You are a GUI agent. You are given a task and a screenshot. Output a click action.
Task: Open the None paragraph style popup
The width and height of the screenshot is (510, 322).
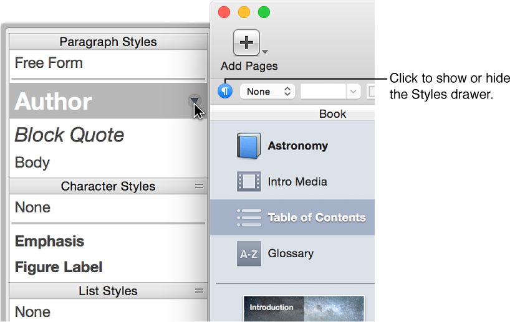pos(267,92)
